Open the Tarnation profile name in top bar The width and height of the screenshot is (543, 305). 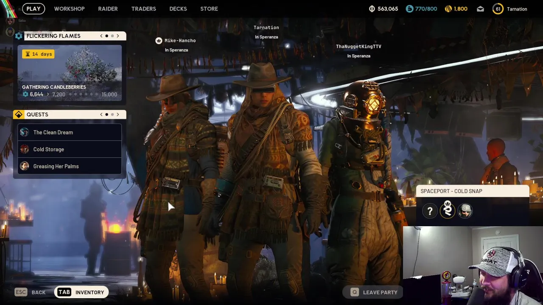pyautogui.click(x=517, y=9)
